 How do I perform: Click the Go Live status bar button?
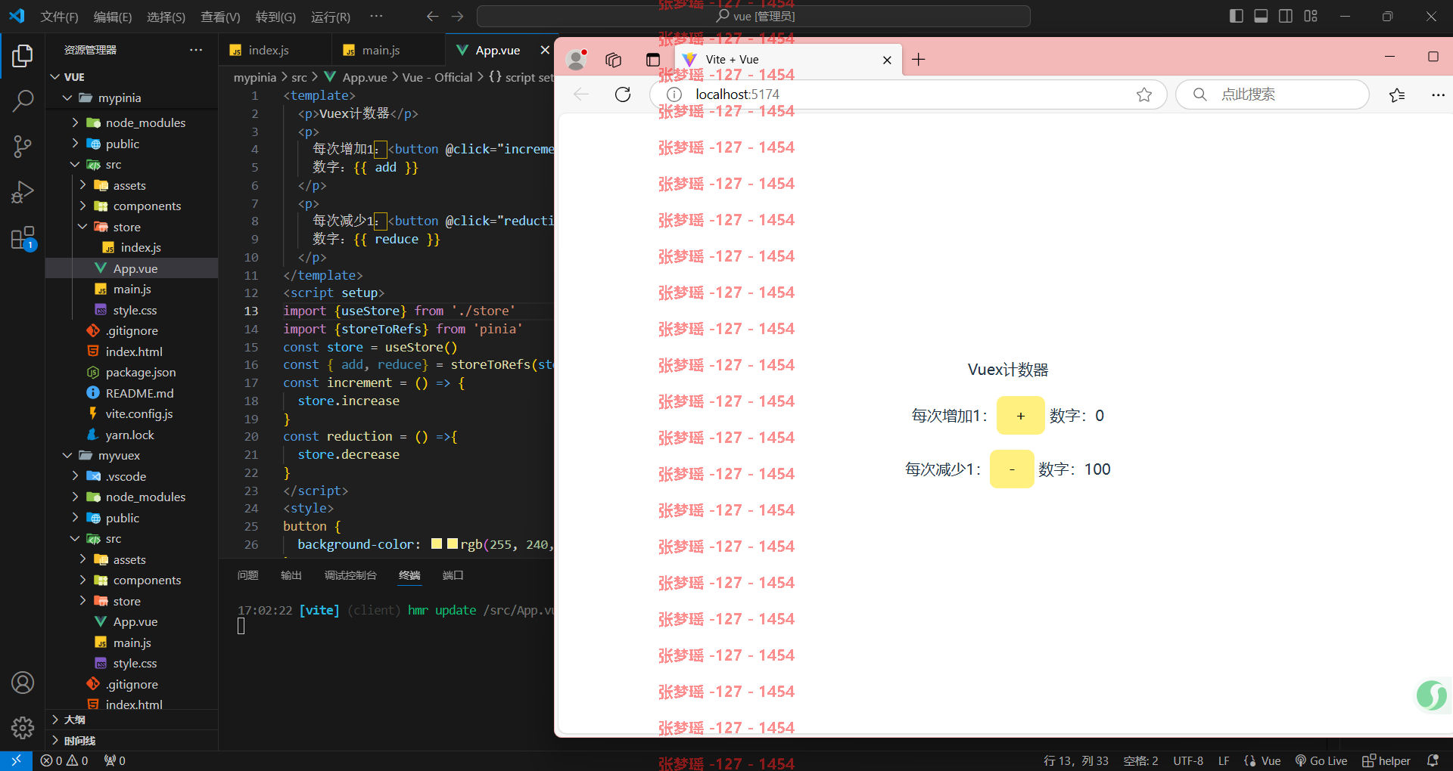pyautogui.click(x=1321, y=760)
